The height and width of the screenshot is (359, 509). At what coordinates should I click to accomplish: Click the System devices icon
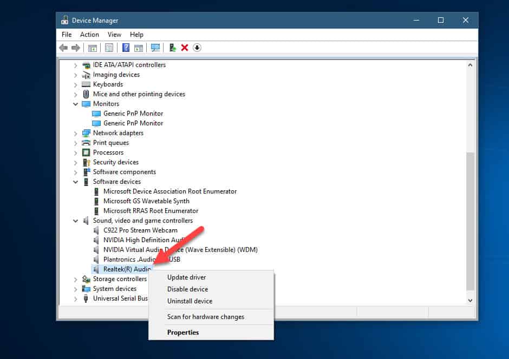(x=86, y=289)
